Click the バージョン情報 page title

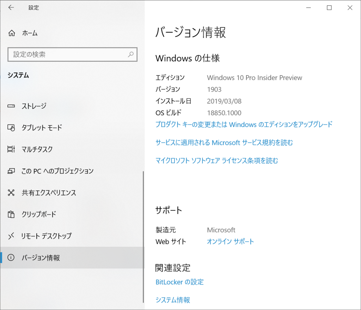tap(190, 32)
